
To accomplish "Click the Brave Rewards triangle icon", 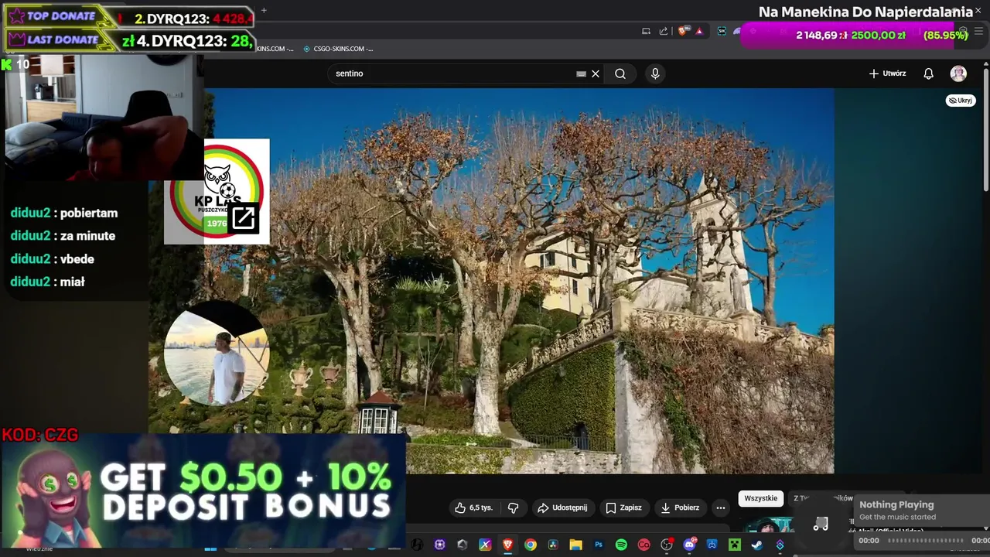I will 699,31.
